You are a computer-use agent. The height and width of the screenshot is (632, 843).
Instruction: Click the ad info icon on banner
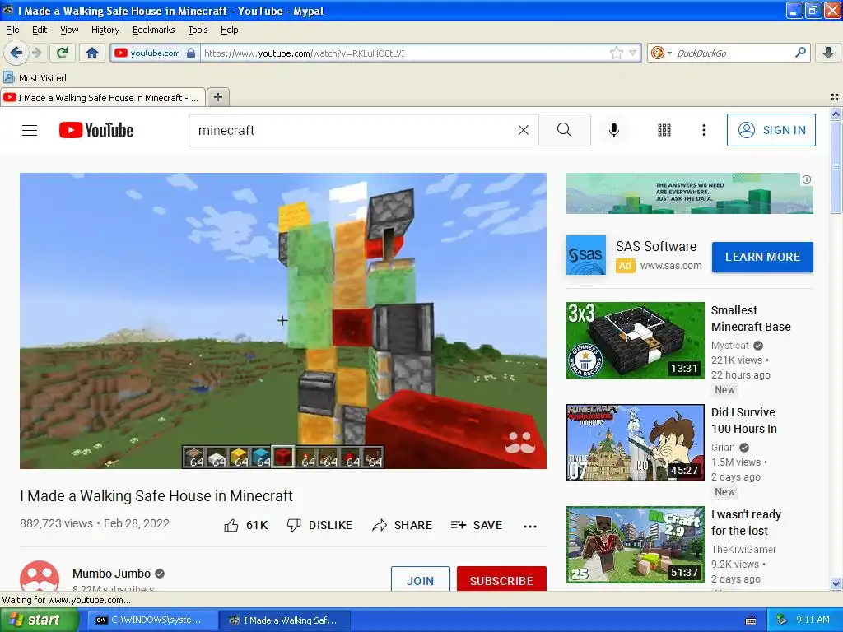(x=807, y=179)
